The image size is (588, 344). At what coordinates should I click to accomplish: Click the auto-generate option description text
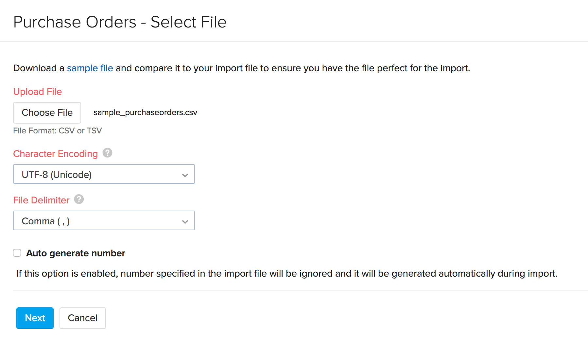[x=286, y=273]
